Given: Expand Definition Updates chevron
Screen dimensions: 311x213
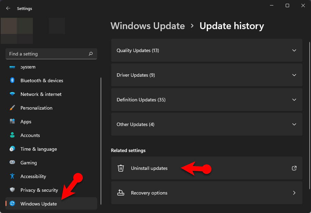Looking at the screenshot, I should [294, 100].
